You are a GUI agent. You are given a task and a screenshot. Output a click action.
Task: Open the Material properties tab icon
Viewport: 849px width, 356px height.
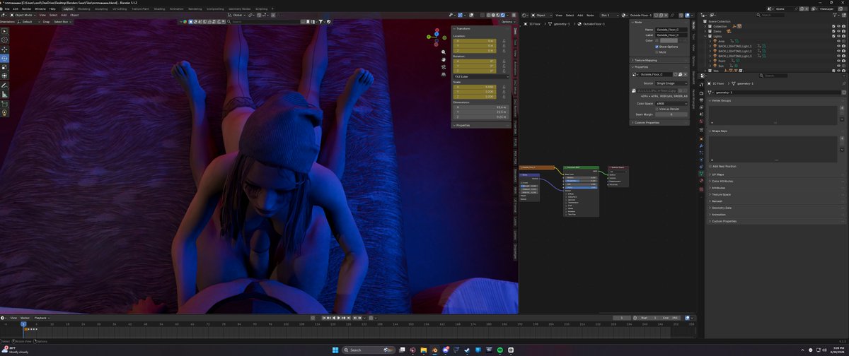pos(701,181)
